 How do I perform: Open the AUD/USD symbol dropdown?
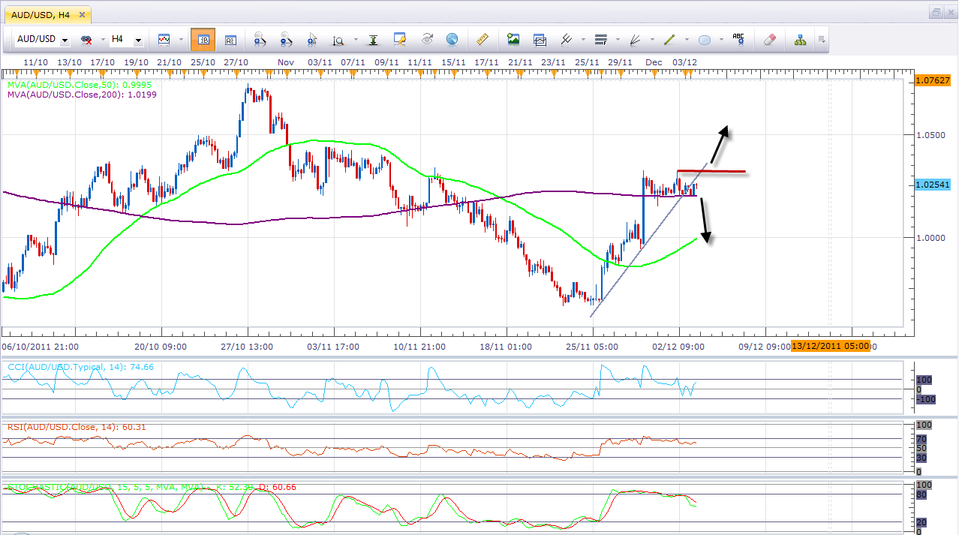65,40
